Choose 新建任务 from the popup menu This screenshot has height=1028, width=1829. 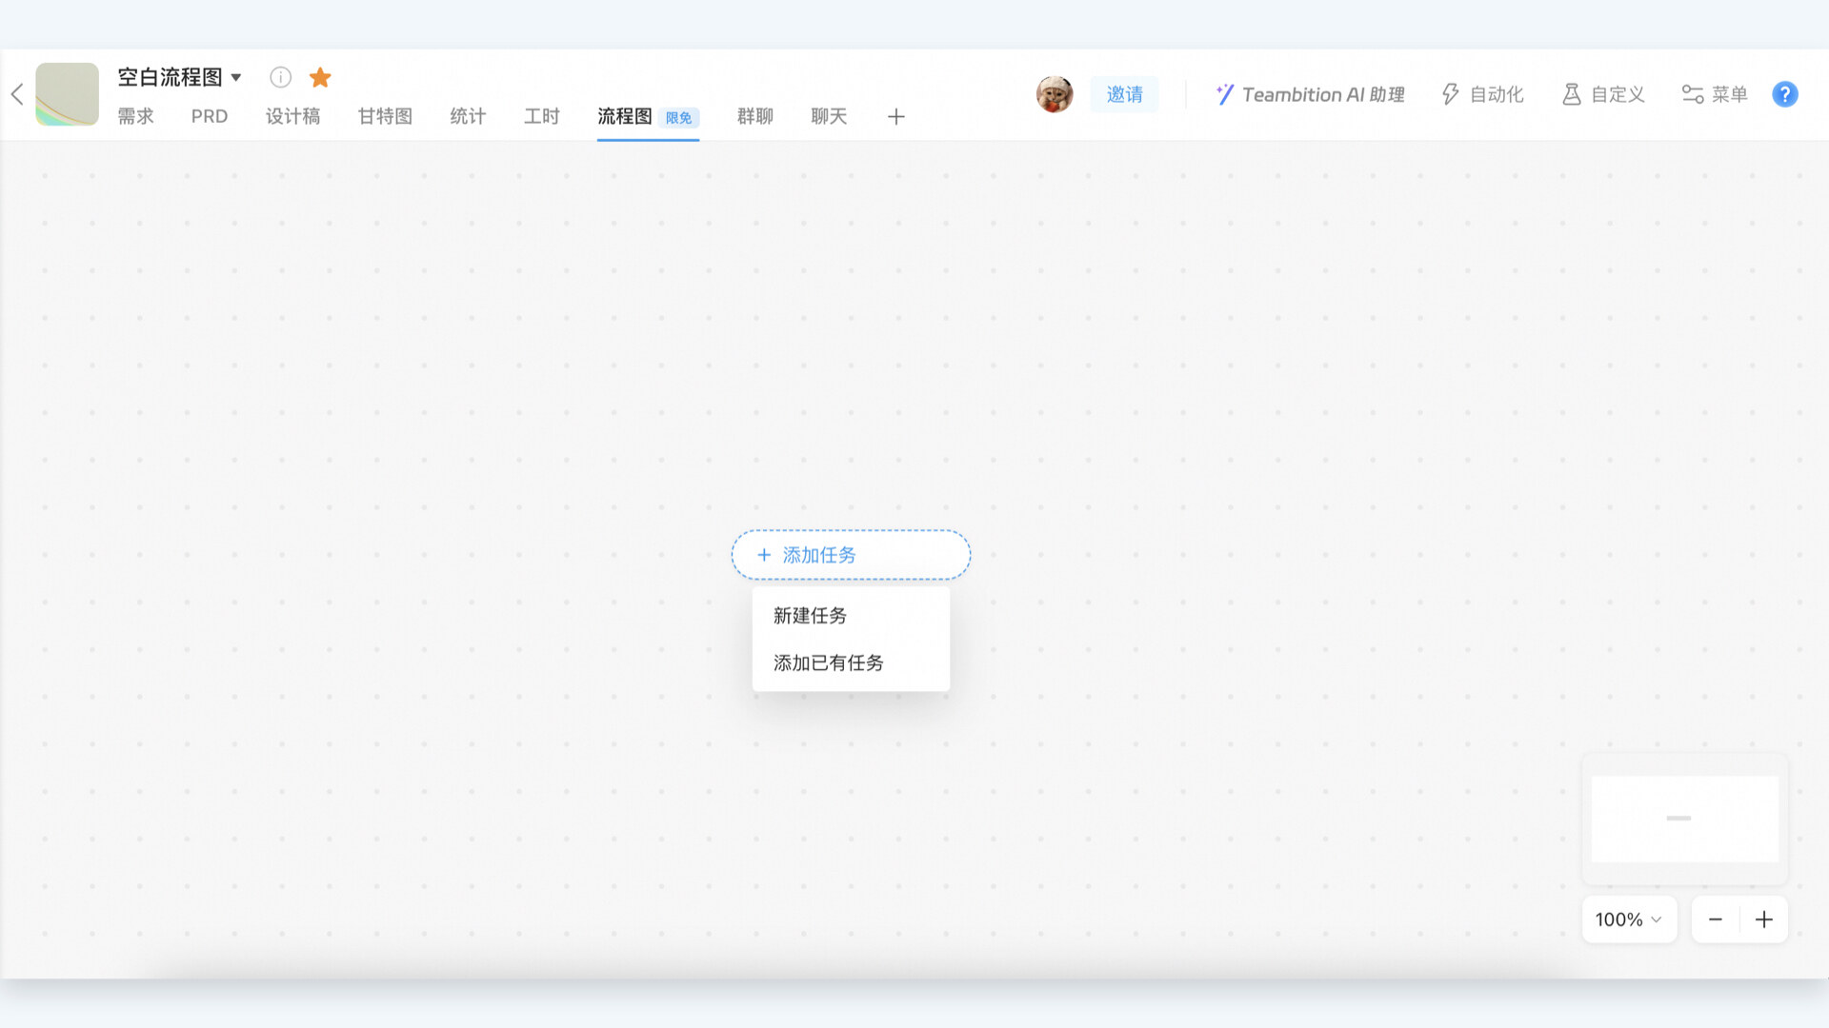(851, 616)
